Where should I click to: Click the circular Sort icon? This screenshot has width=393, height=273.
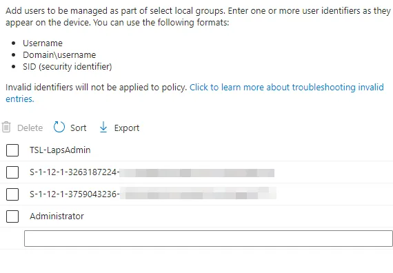pyautogui.click(x=59, y=127)
